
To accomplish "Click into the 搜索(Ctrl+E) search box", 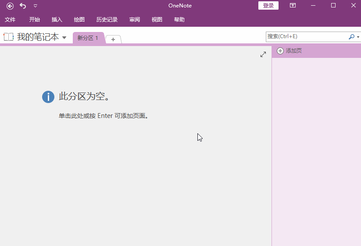I will [307, 36].
